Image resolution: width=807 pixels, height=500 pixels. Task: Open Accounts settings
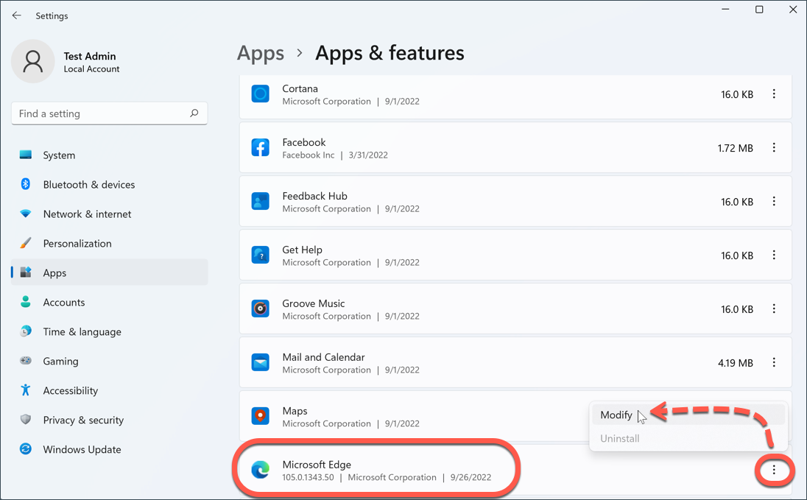[x=109, y=302]
